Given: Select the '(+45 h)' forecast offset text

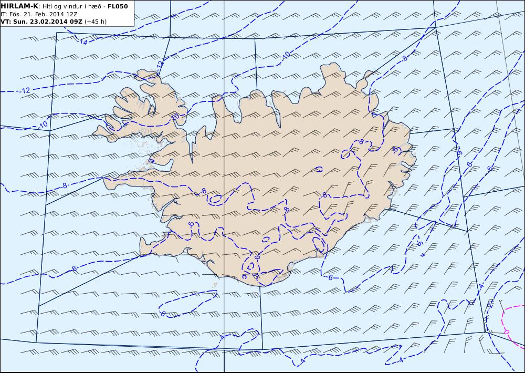Looking at the screenshot, I should point(96,22).
